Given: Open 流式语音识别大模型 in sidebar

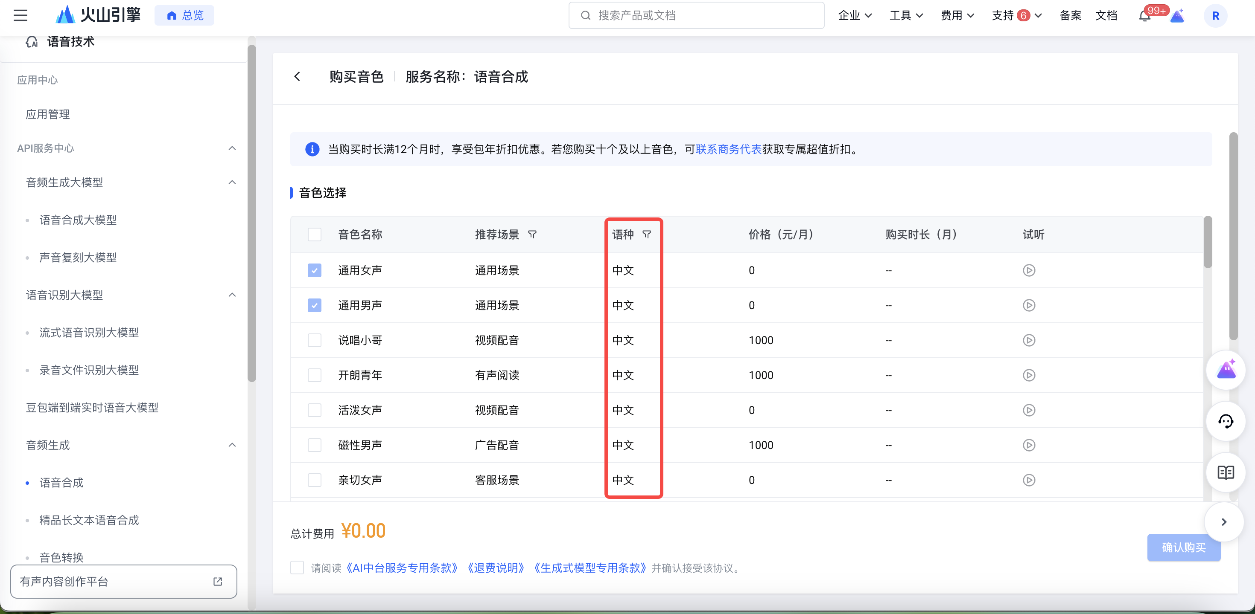Looking at the screenshot, I should pos(89,332).
